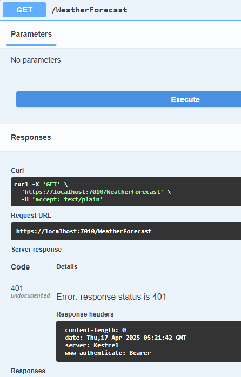
Task: Click the upper Responses section heading
Action: click(31, 137)
